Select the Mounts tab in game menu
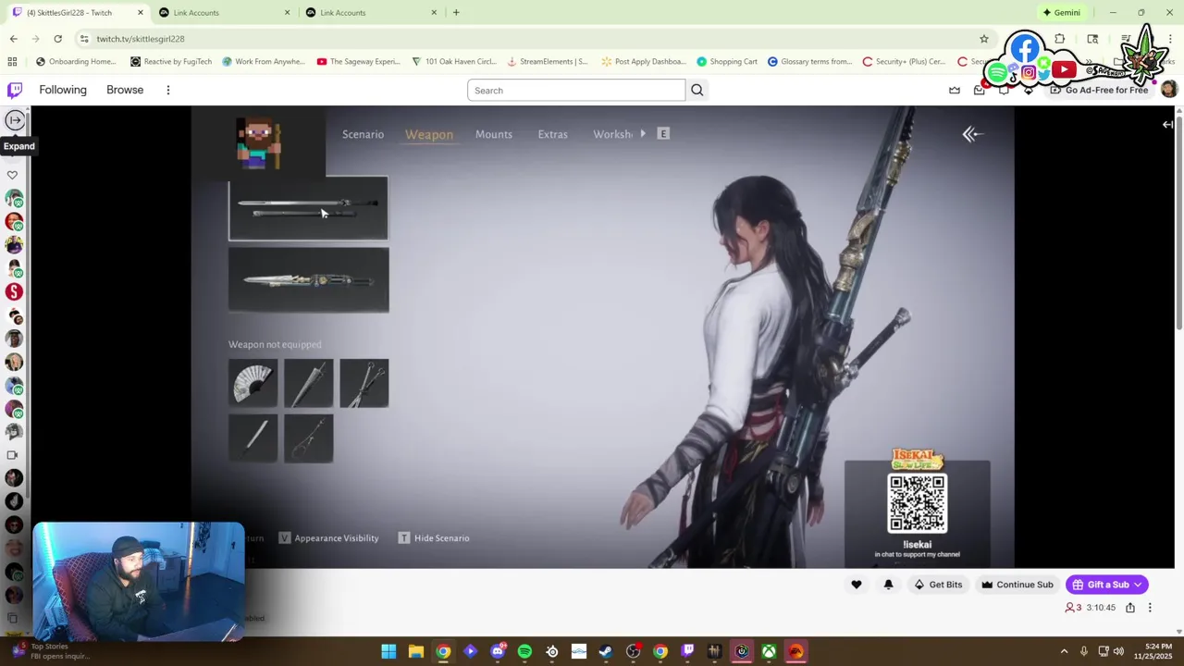Viewport: 1184px width, 666px height. (x=494, y=134)
